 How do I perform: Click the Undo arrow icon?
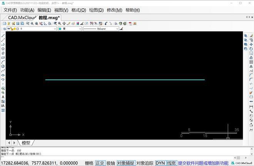coord(106,23)
